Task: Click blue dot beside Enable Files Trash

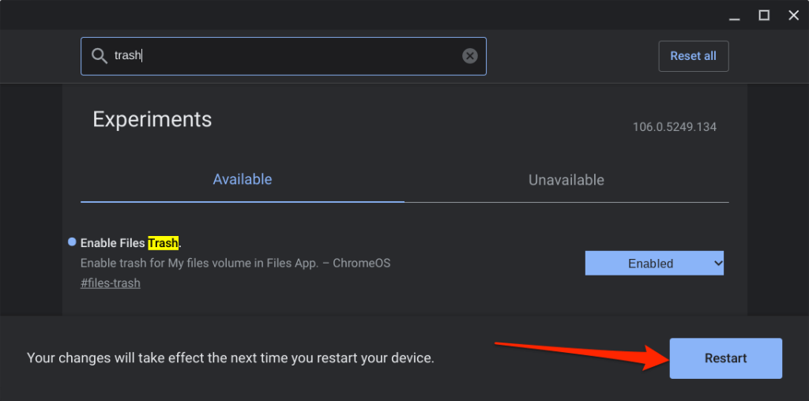Action: click(73, 242)
